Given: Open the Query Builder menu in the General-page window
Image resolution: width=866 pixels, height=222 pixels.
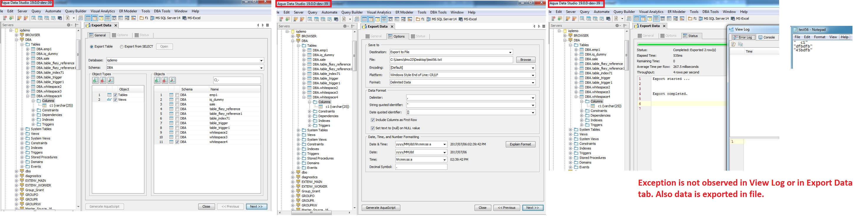Looking at the screenshot, I should [76, 11].
